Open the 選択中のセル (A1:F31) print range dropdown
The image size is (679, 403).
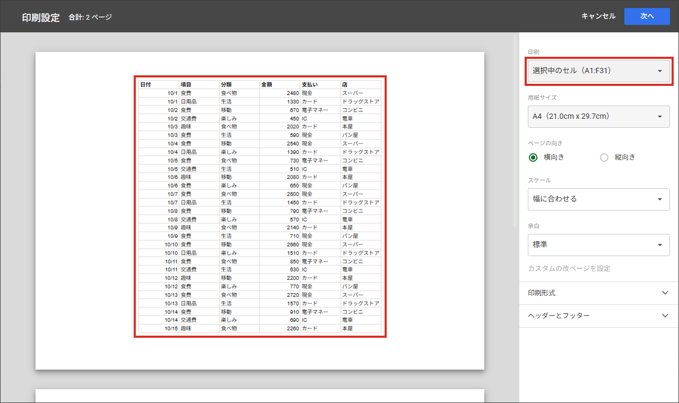click(599, 71)
